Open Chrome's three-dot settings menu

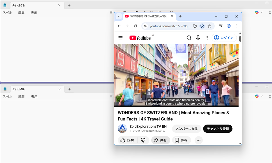click(x=237, y=26)
